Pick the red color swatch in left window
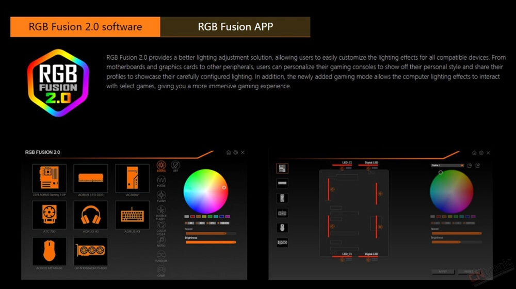 point(192,217)
